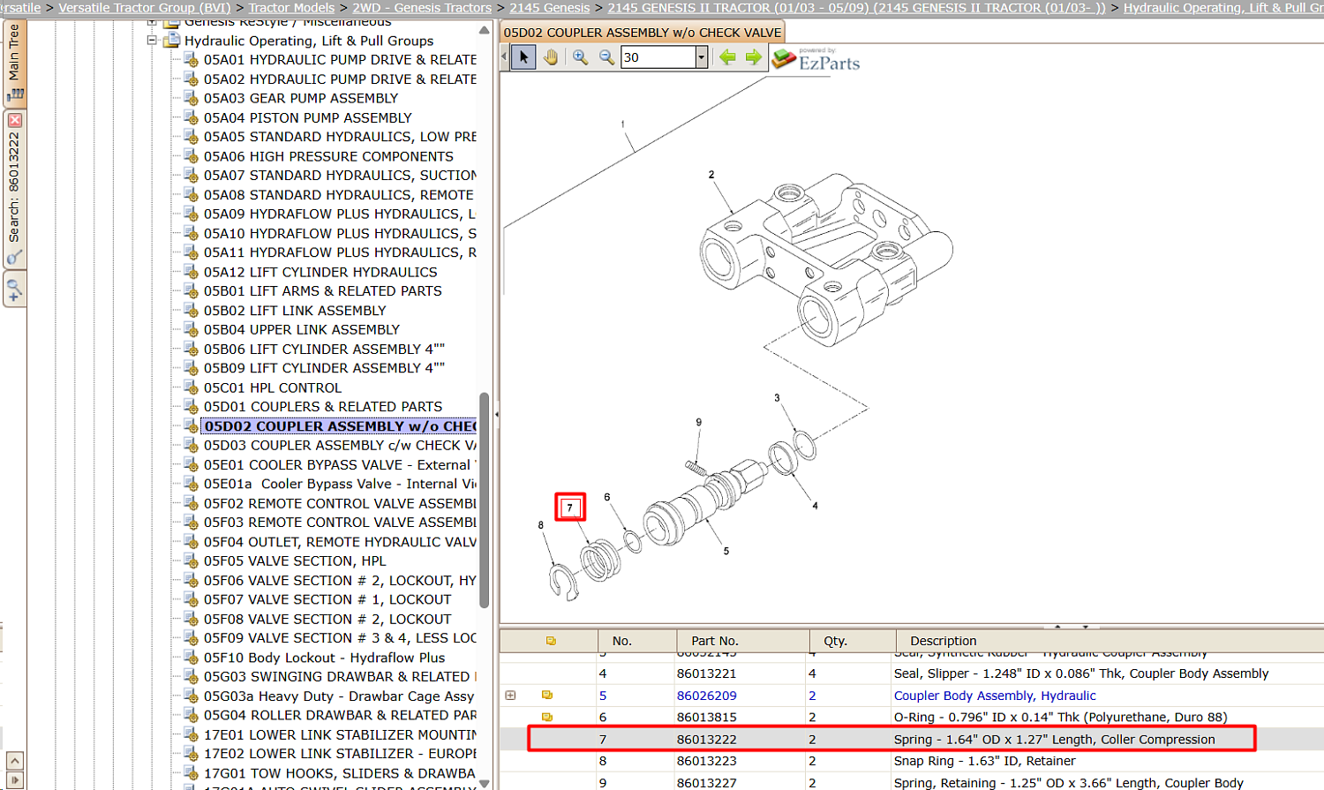This screenshot has height=790, width=1324.
Task: Click the tree panel vertical scrollbar thumb
Action: pyautogui.click(x=484, y=500)
